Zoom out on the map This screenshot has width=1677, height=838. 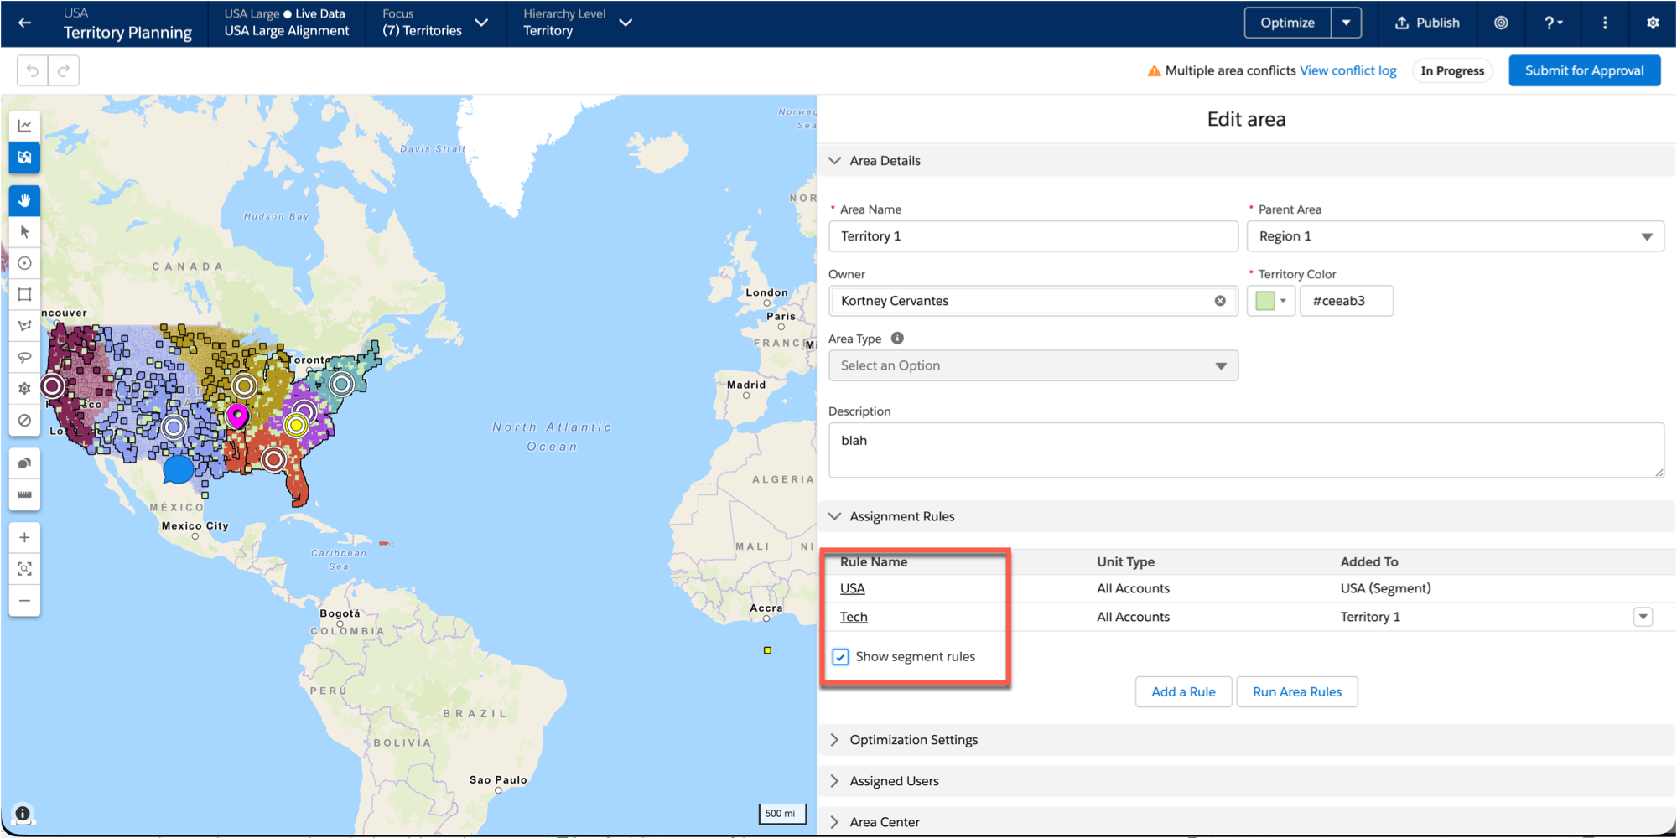point(24,601)
